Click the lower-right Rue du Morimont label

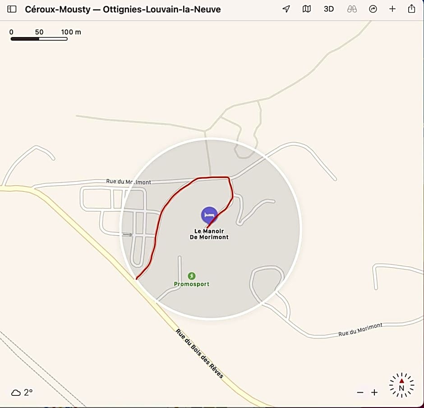click(360, 329)
